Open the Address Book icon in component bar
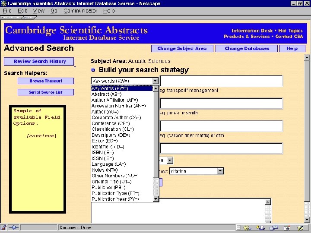Image resolution: width=311 pixels, height=233 pixels. coord(287,228)
